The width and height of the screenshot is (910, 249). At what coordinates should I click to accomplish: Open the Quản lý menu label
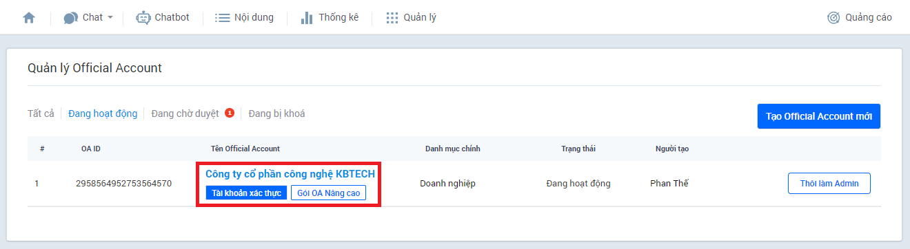point(420,18)
